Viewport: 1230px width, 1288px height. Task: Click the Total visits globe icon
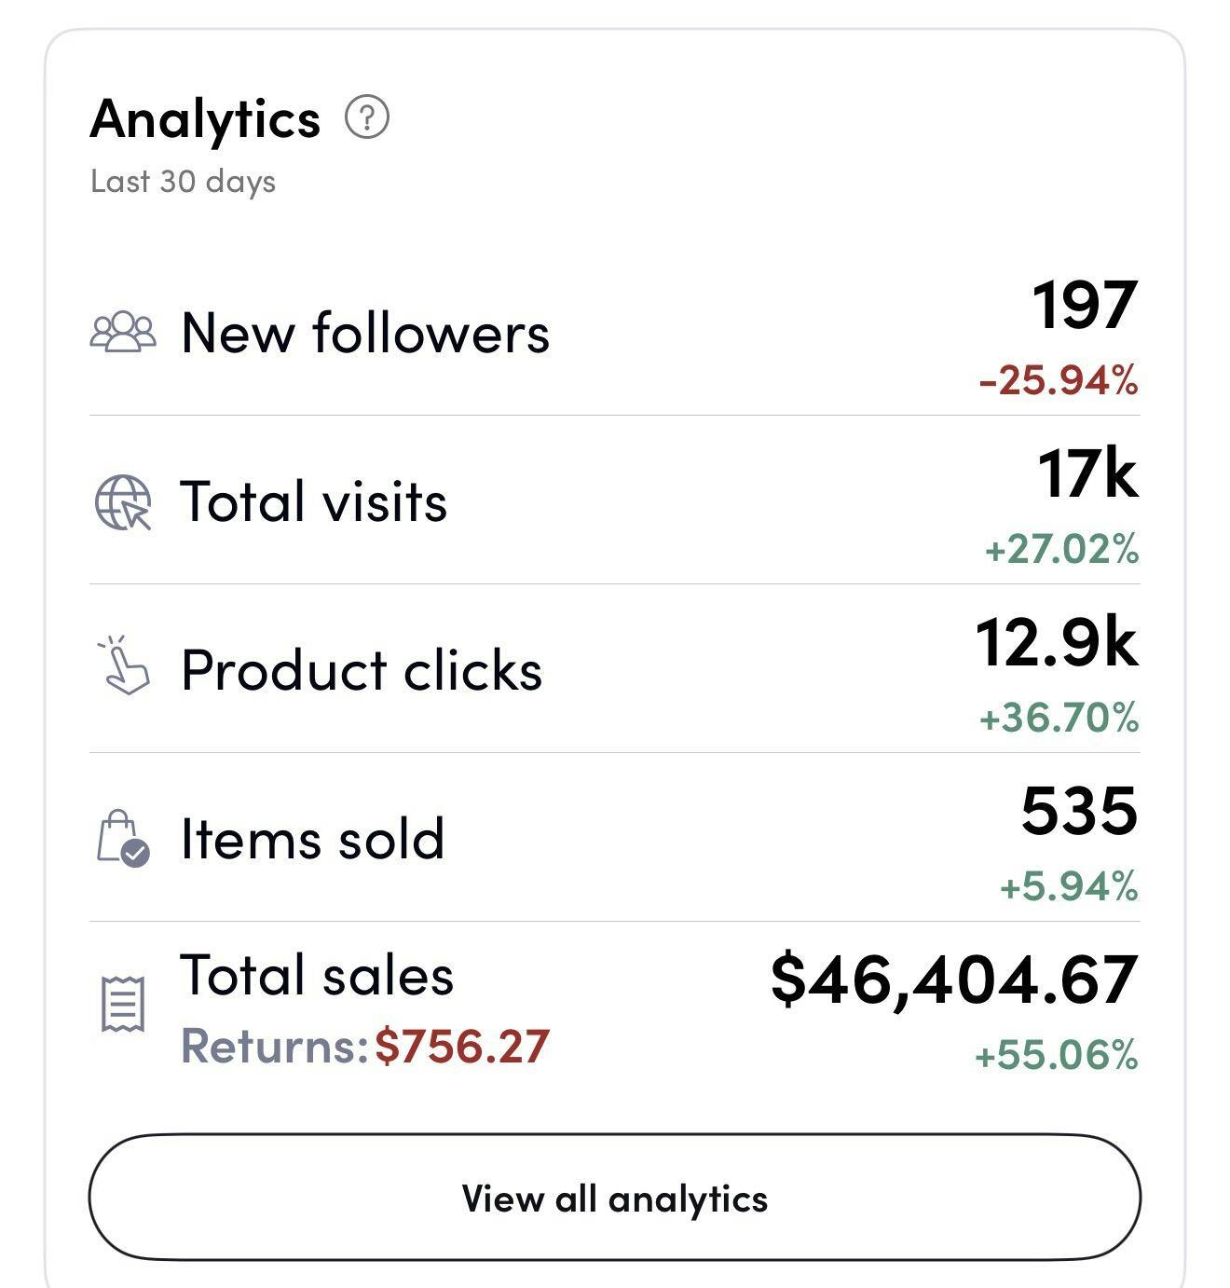[x=123, y=502]
